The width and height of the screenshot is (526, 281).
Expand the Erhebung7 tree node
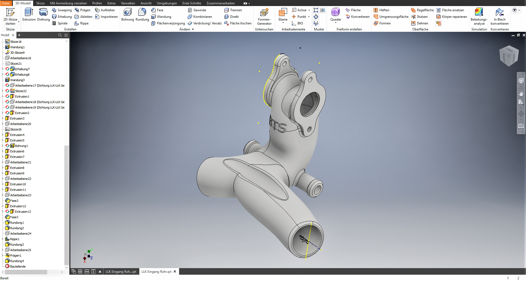(3, 69)
